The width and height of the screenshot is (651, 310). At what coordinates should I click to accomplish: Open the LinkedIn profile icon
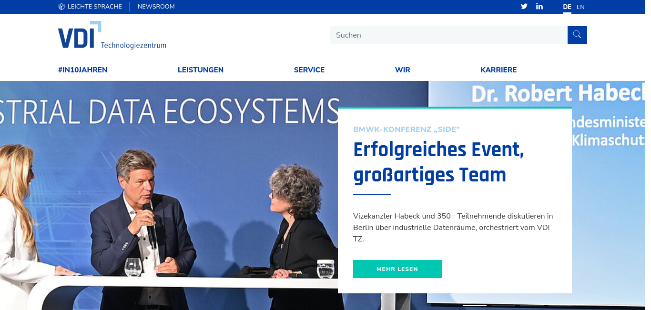click(539, 7)
